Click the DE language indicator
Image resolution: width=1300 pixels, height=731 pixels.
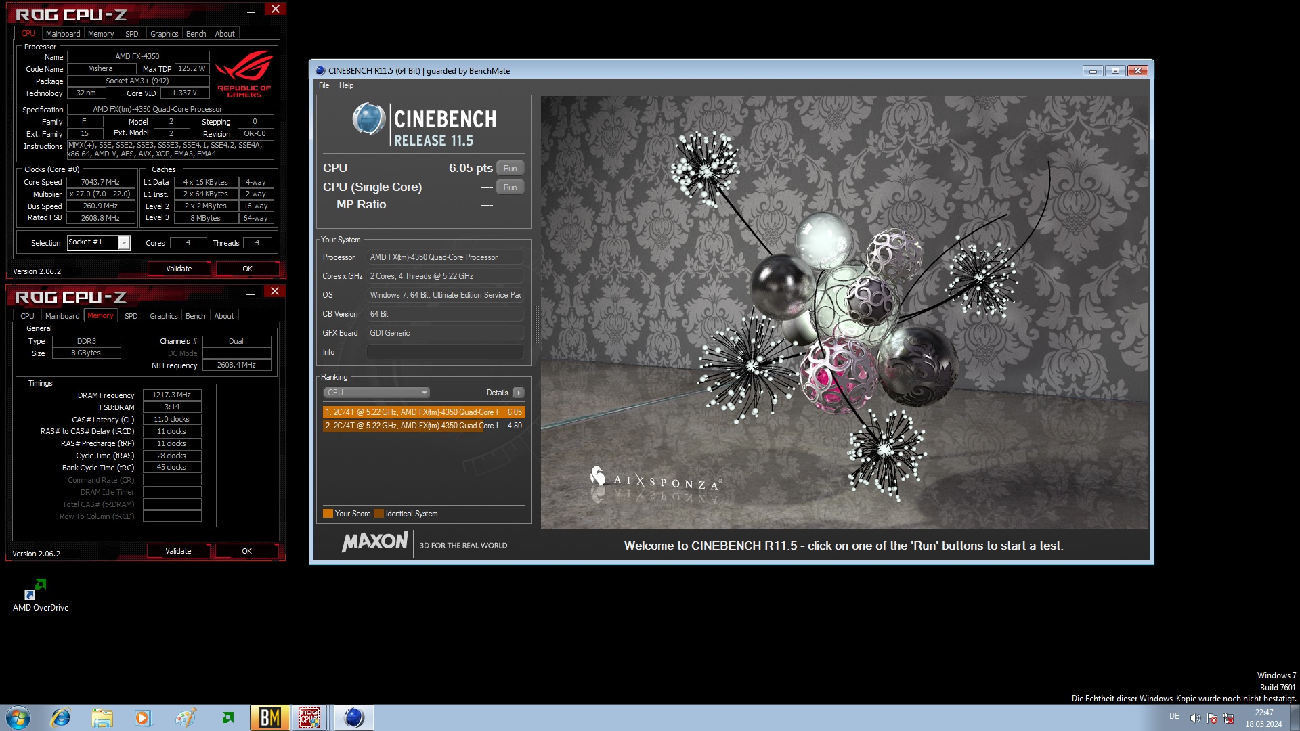(x=1174, y=716)
